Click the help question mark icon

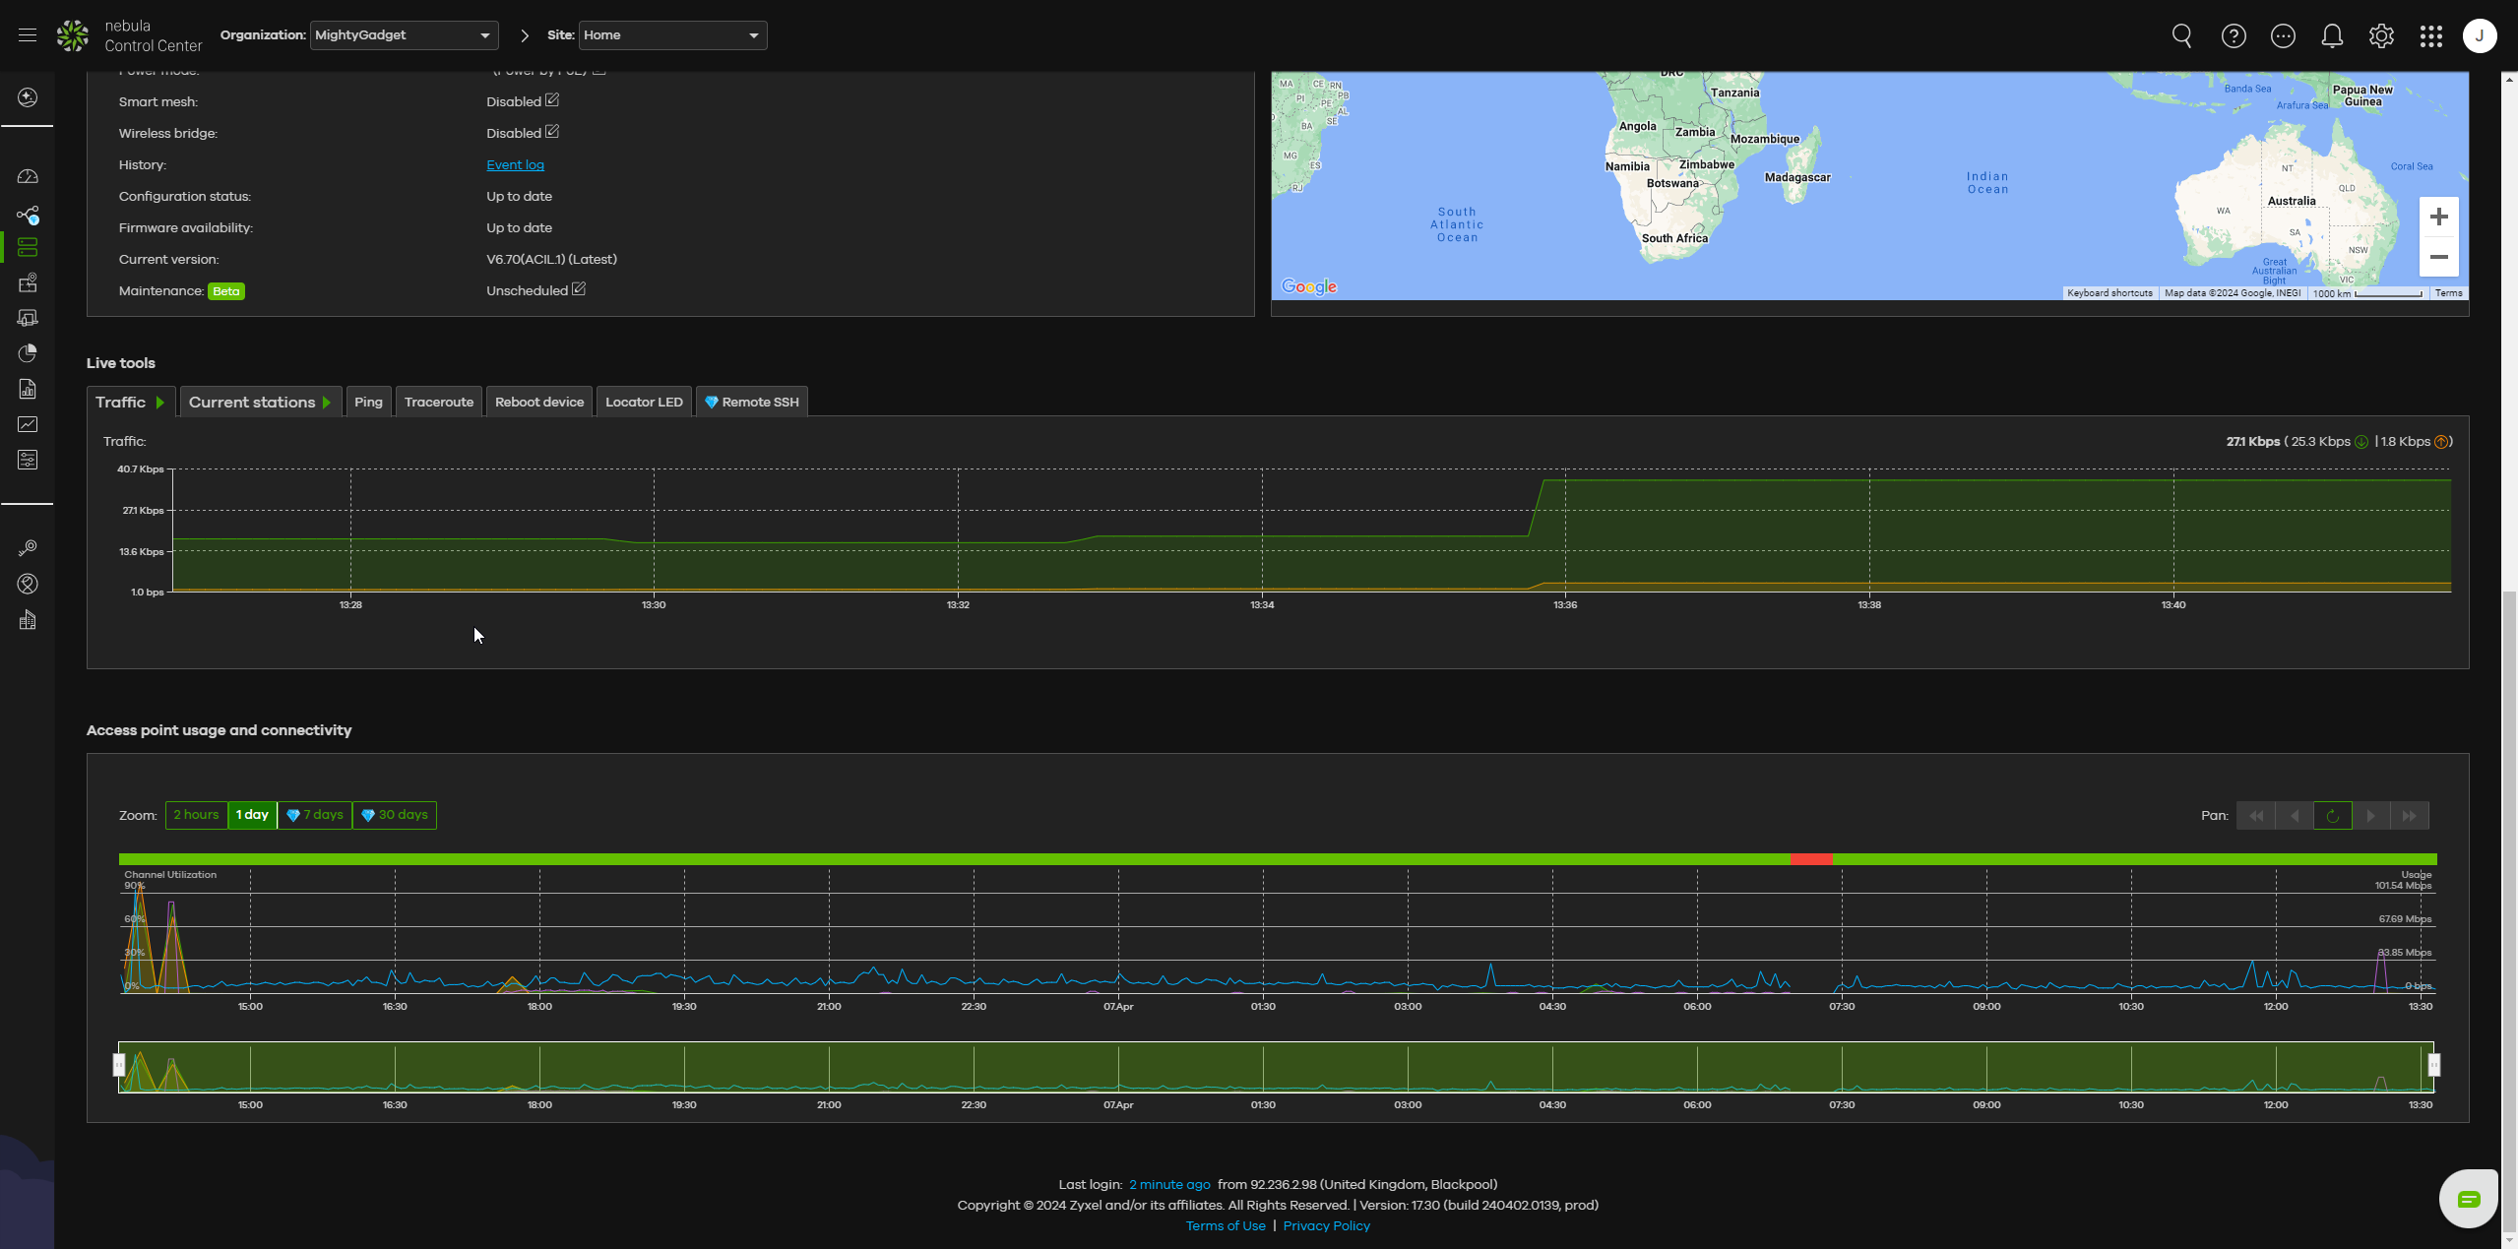[2233, 36]
